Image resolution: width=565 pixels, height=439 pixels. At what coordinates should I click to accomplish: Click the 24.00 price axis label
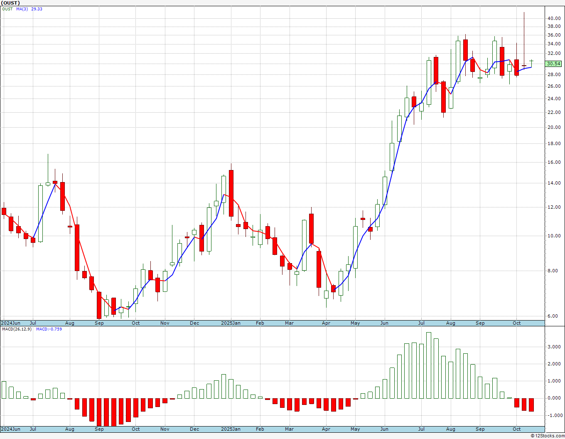point(554,99)
